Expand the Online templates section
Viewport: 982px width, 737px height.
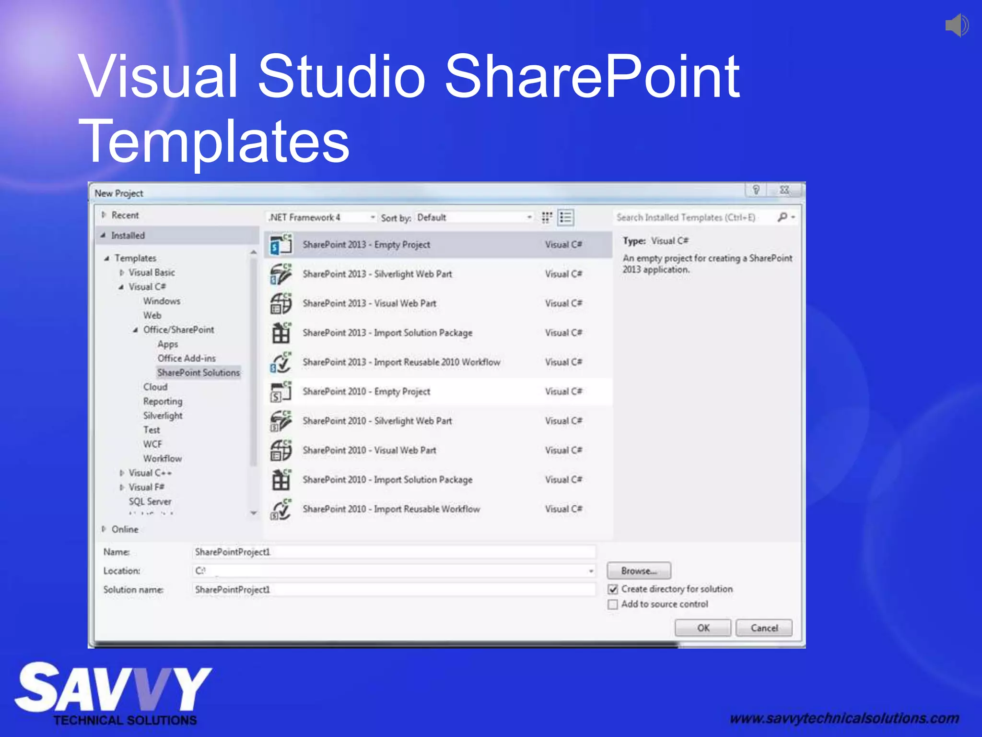click(104, 529)
